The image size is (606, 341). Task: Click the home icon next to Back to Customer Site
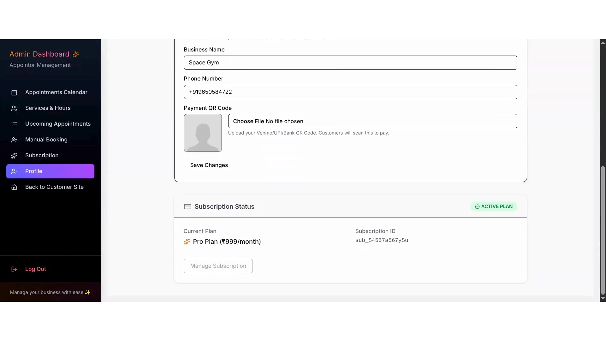point(14,187)
